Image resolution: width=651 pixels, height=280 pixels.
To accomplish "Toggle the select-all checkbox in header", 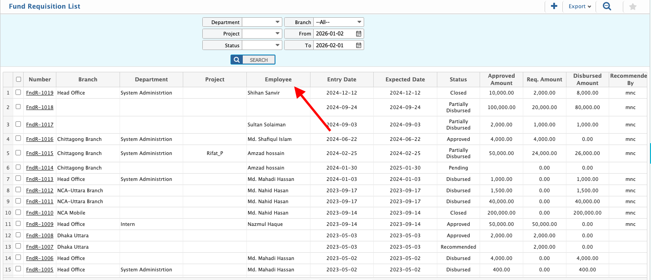I will 19,79.
